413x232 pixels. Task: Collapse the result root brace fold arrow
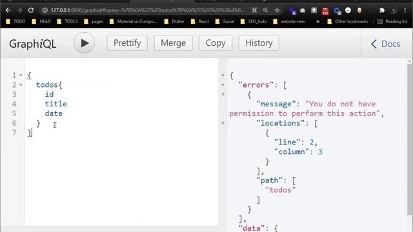223,75
